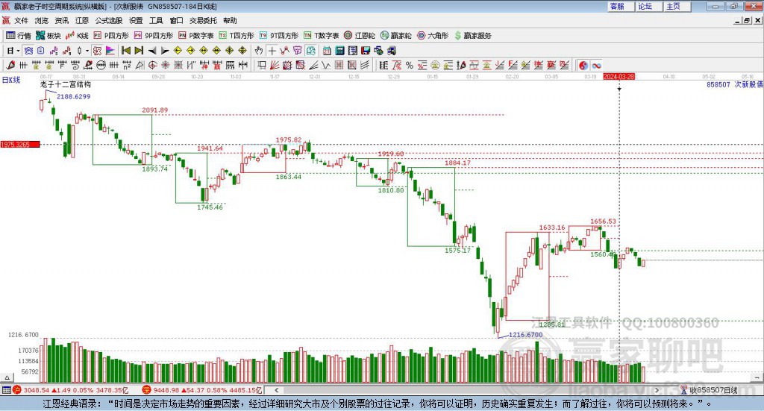Open the 9P四方形 tool

(154, 36)
